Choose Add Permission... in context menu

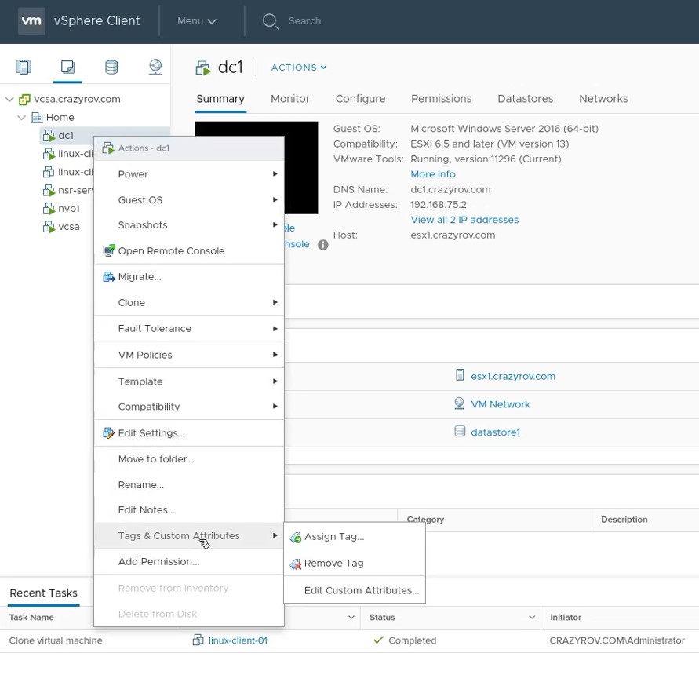coord(189,561)
